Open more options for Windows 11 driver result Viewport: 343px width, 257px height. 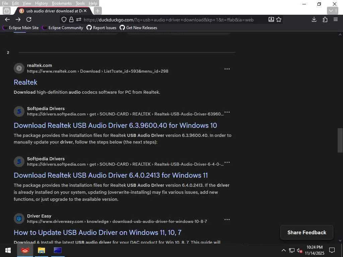tap(227, 162)
